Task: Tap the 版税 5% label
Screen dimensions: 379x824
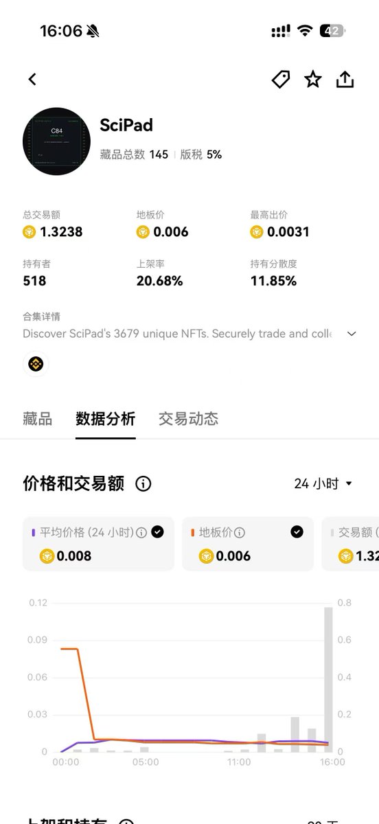Action: [201, 155]
